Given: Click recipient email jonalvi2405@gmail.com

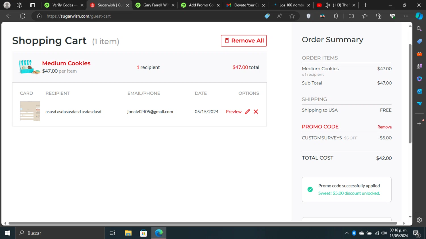Looking at the screenshot, I should 150,112.
